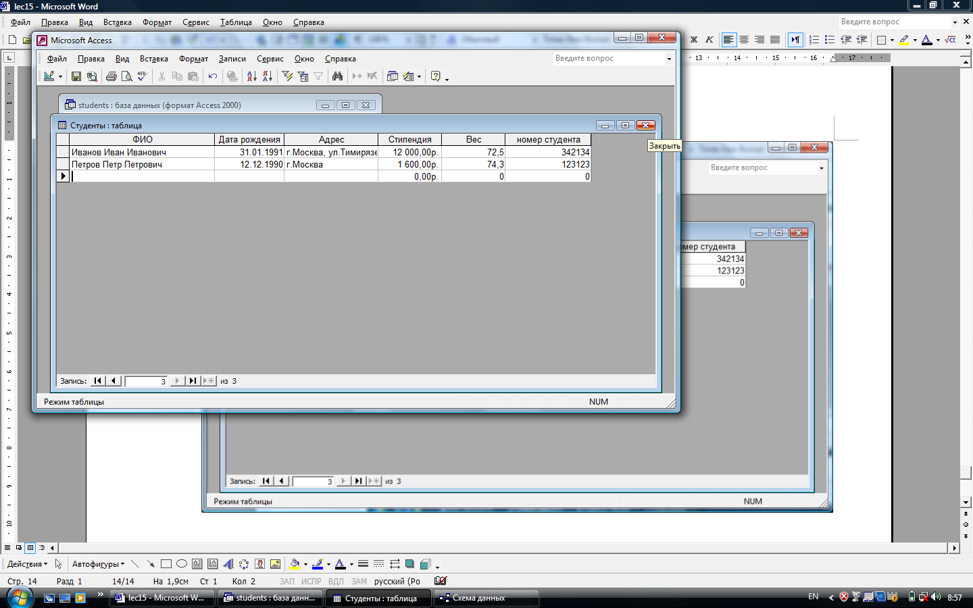Toggle ЗАМ overtype mode in status bar

[x=359, y=581]
